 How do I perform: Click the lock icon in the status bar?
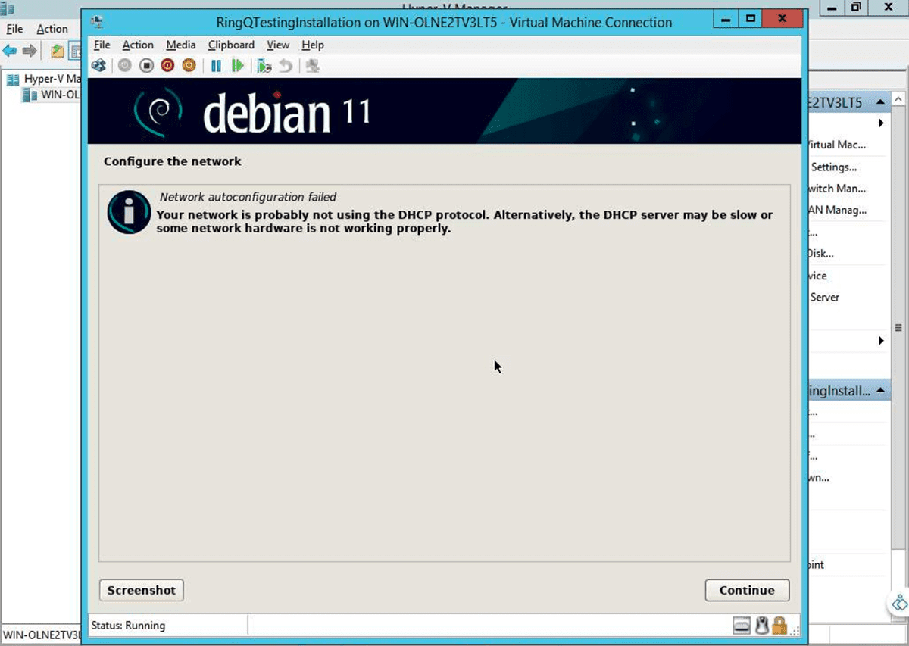click(x=779, y=625)
